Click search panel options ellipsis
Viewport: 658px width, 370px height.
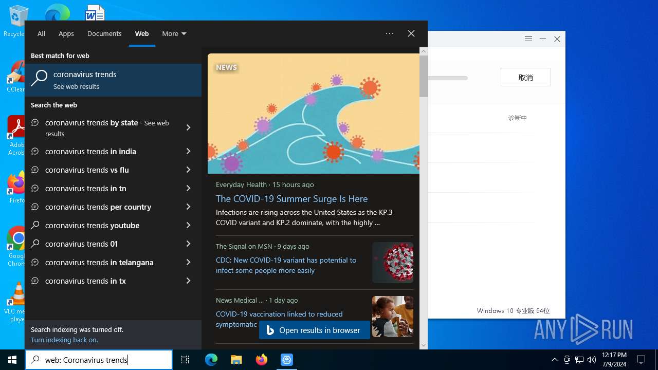[x=390, y=33]
